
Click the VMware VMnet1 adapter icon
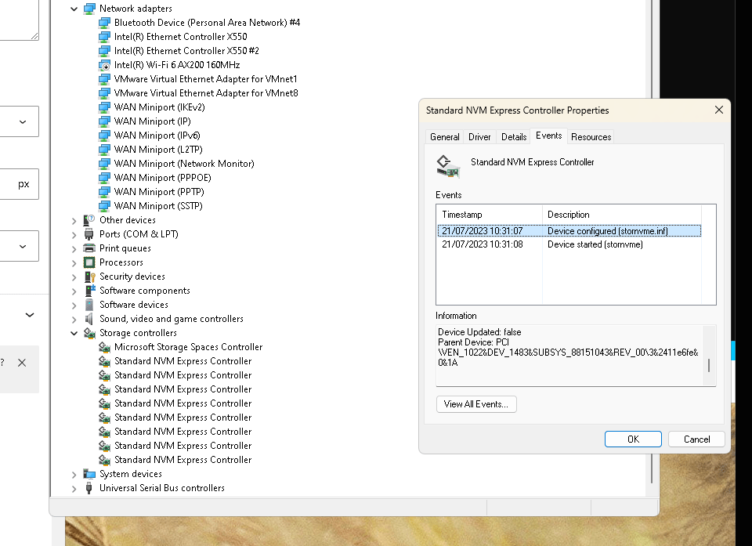coord(104,79)
